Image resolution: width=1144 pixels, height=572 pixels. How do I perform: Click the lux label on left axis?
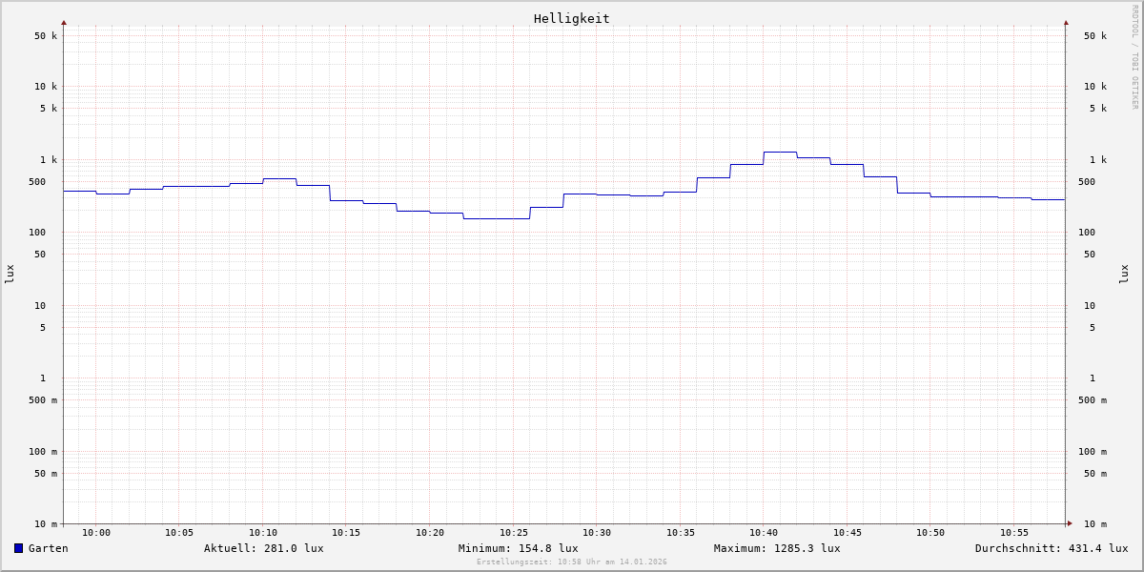tap(10, 274)
